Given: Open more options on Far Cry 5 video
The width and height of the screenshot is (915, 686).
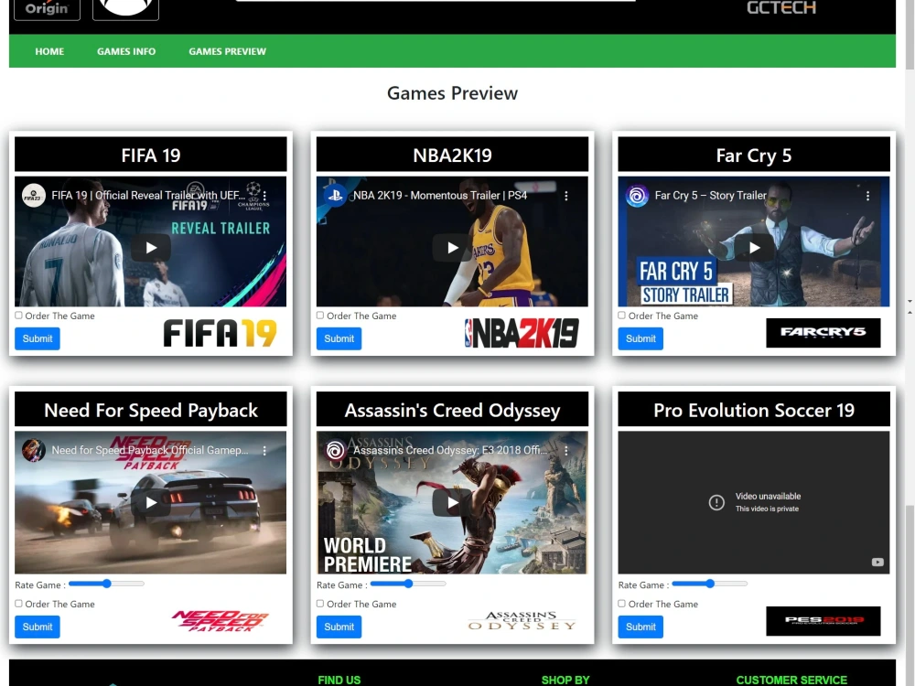Looking at the screenshot, I should (867, 196).
